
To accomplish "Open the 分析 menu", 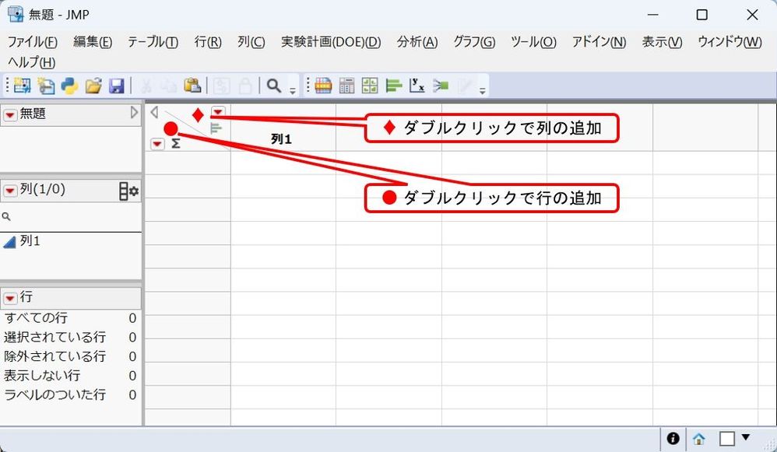I will (417, 43).
